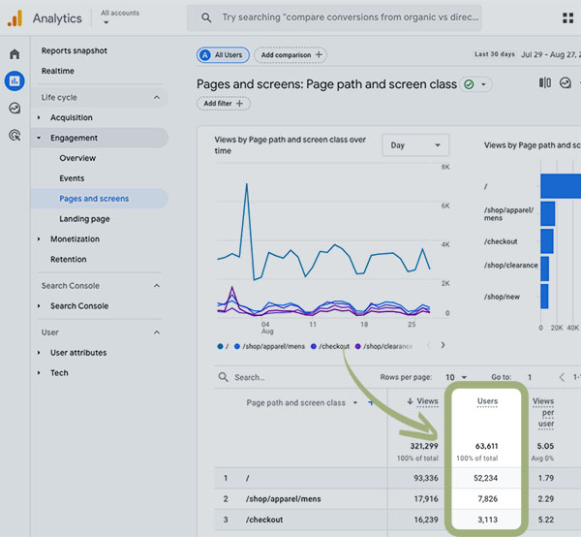The height and width of the screenshot is (537, 581).
Task: Open the Advertising icon in left rail
Action: click(15, 136)
